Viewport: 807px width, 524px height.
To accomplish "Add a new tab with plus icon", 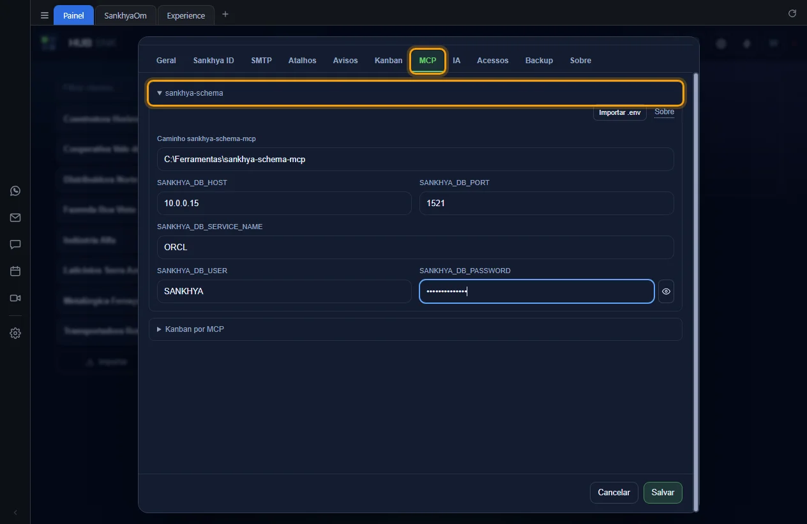I will point(225,14).
